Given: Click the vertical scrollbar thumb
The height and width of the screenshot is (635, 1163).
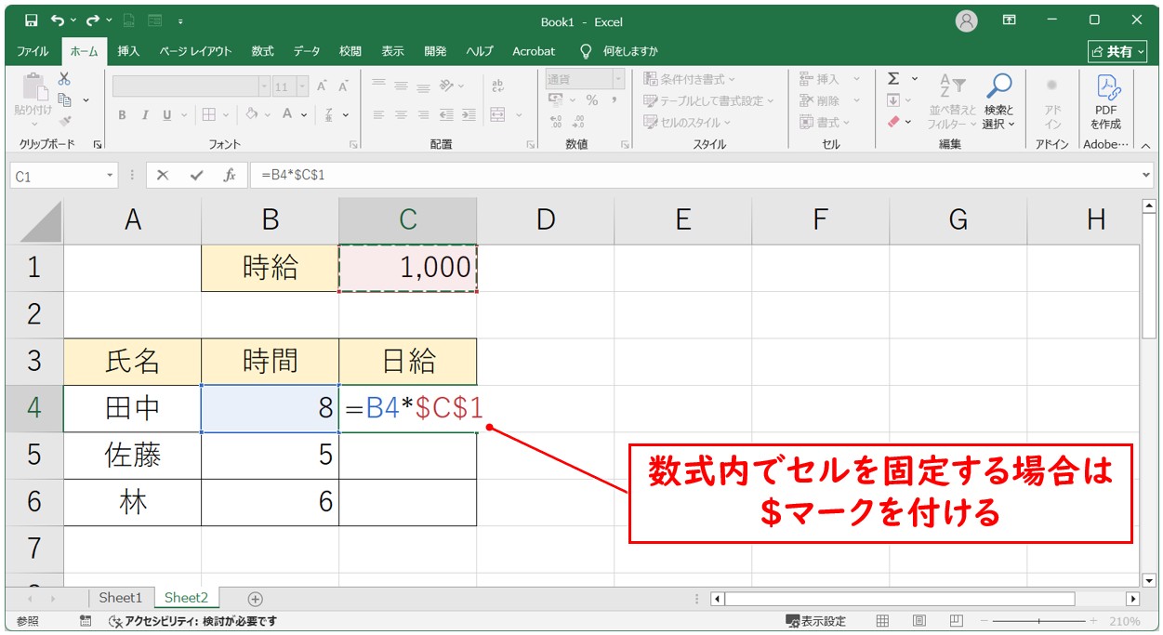Looking at the screenshot, I should [1148, 275].
